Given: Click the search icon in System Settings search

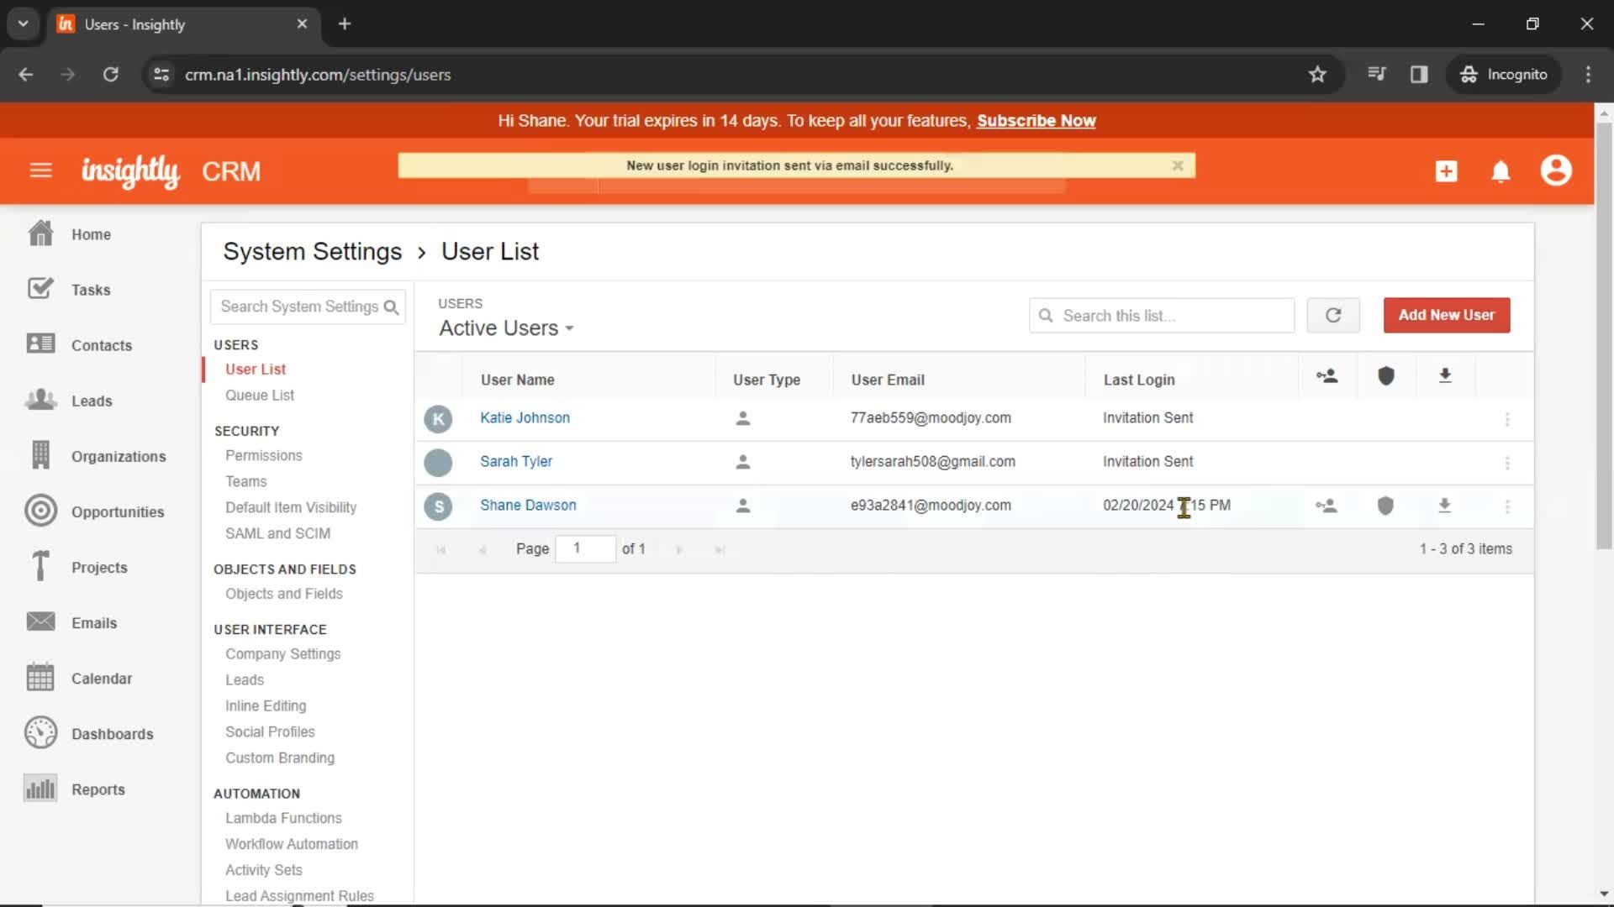Looking at the screenshot, I should point(391,307).
